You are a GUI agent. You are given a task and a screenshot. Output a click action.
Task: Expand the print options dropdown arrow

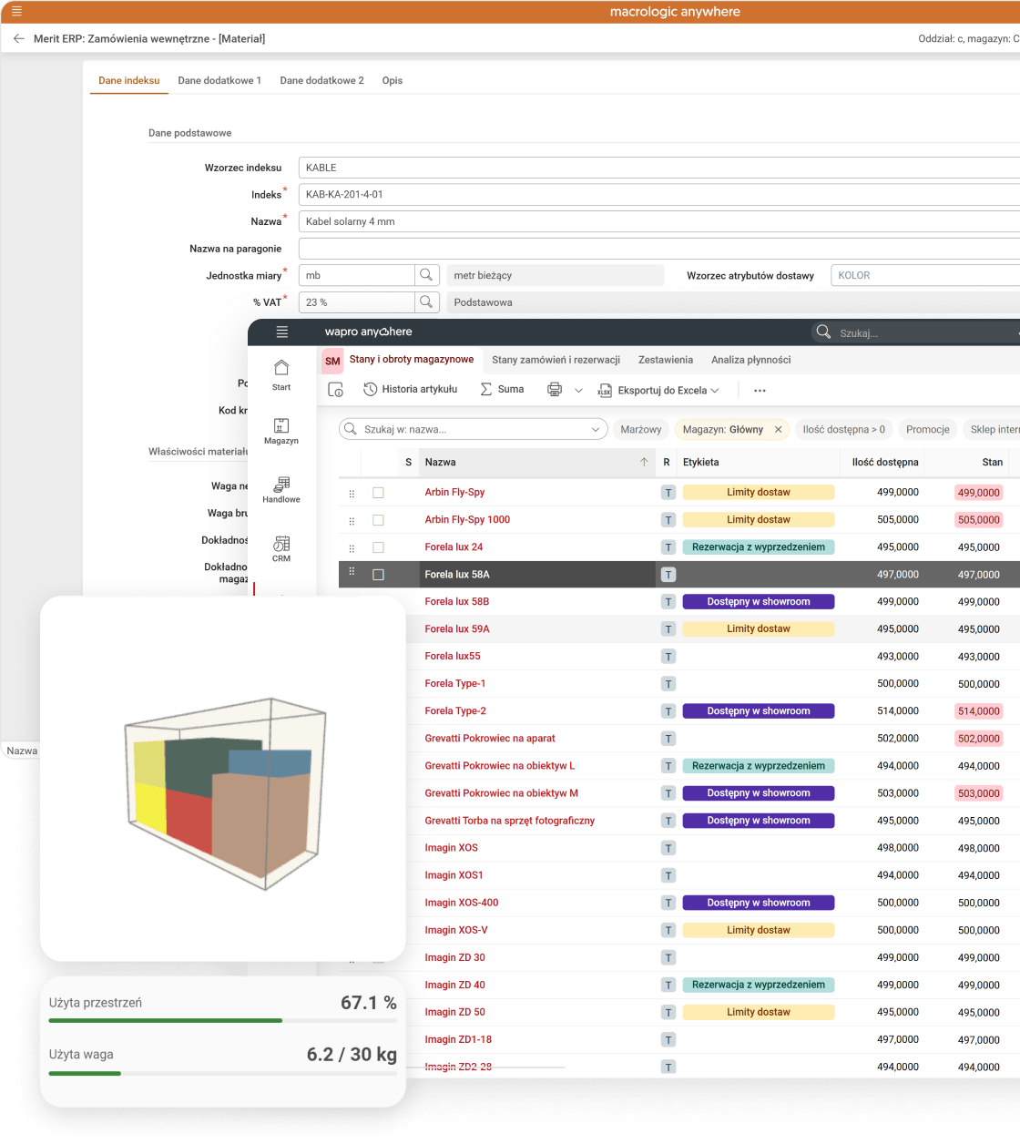578,390
